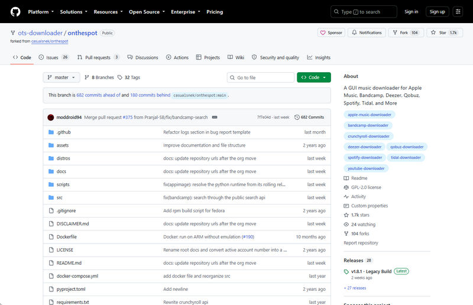Click the crunchyroll-downloader topic tag
Viewport: 473px width, 305px height.
368,136
